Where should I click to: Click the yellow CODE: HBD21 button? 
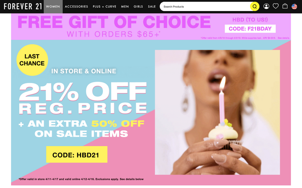[77, 154]
